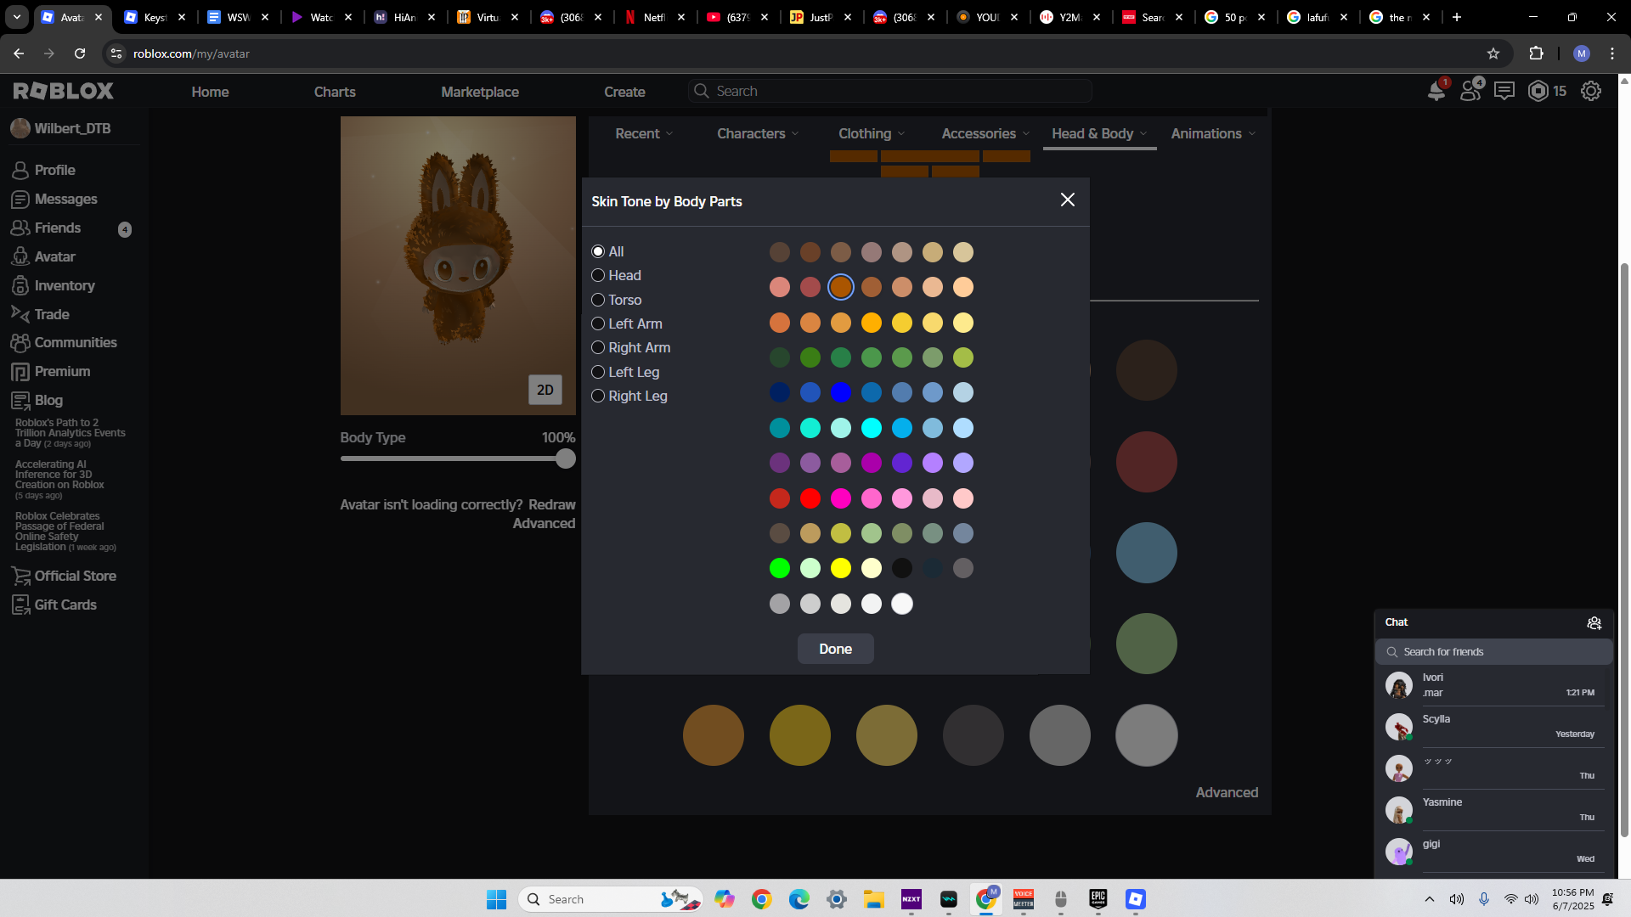The image size is (1631, 917).
Task: Open the Official Store sidebar icon
Action: 20,577
